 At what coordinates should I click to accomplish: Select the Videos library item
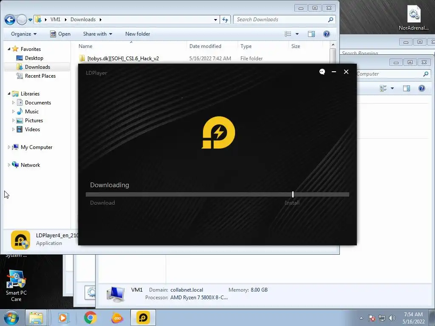point(32,129)
